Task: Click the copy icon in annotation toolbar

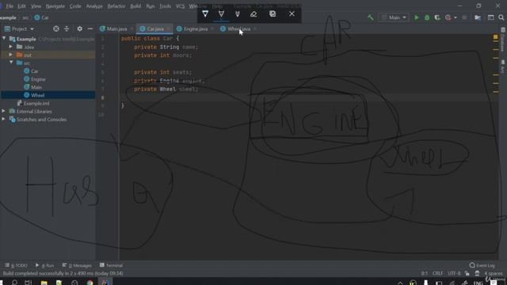Action: pos(273,14)
